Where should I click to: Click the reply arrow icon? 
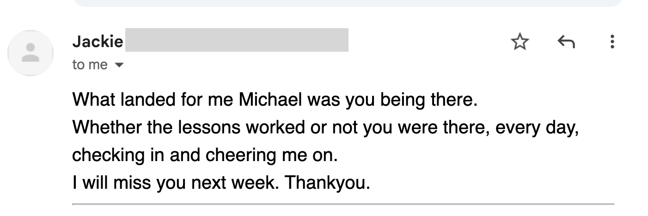click(566, 42)
